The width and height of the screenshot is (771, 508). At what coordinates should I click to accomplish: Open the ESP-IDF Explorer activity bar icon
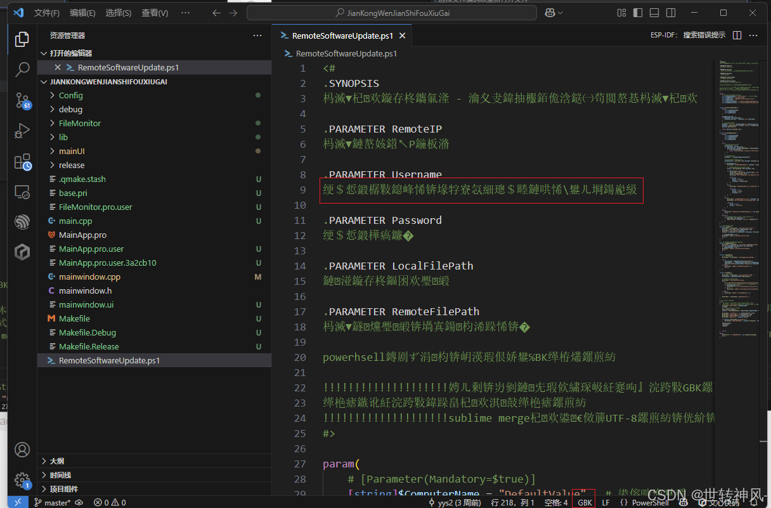(x=22, y=222)
